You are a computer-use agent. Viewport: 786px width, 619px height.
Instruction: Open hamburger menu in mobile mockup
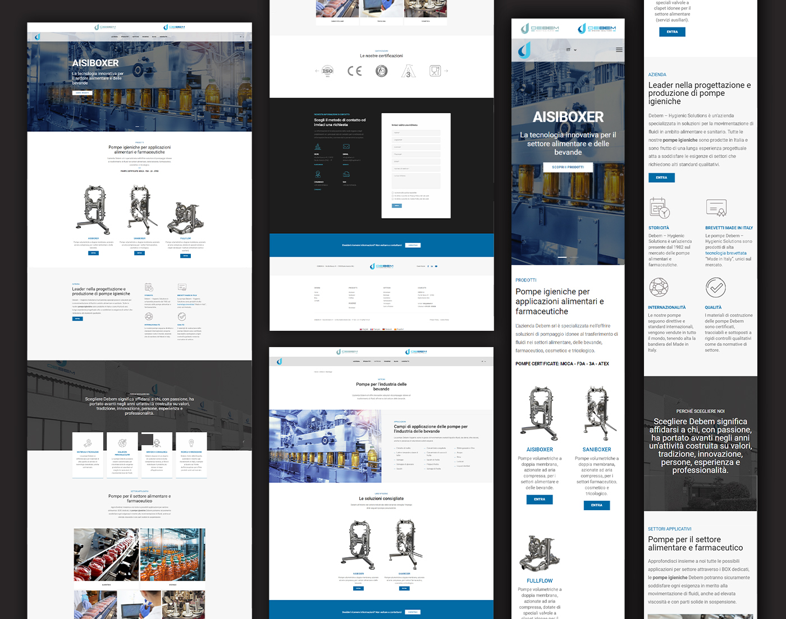click(619, 50)
